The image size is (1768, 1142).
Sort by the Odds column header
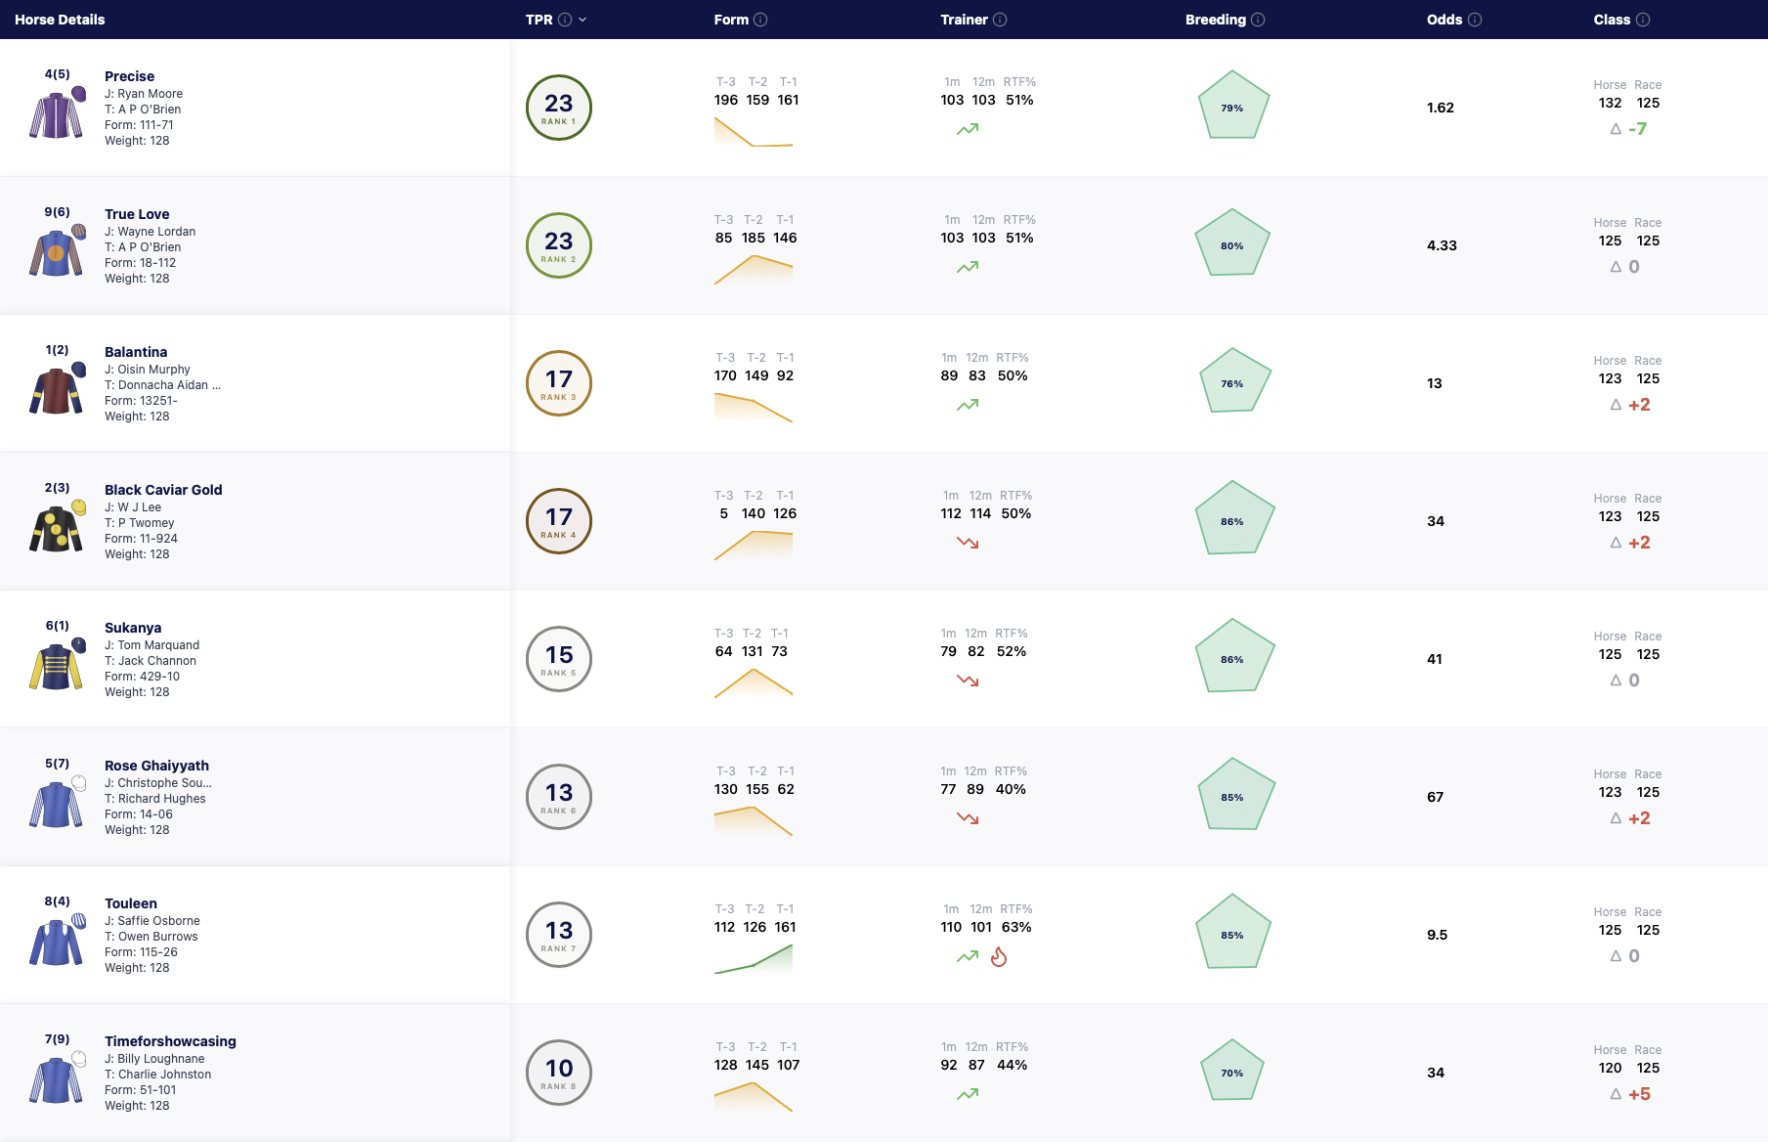point(1445,20)
